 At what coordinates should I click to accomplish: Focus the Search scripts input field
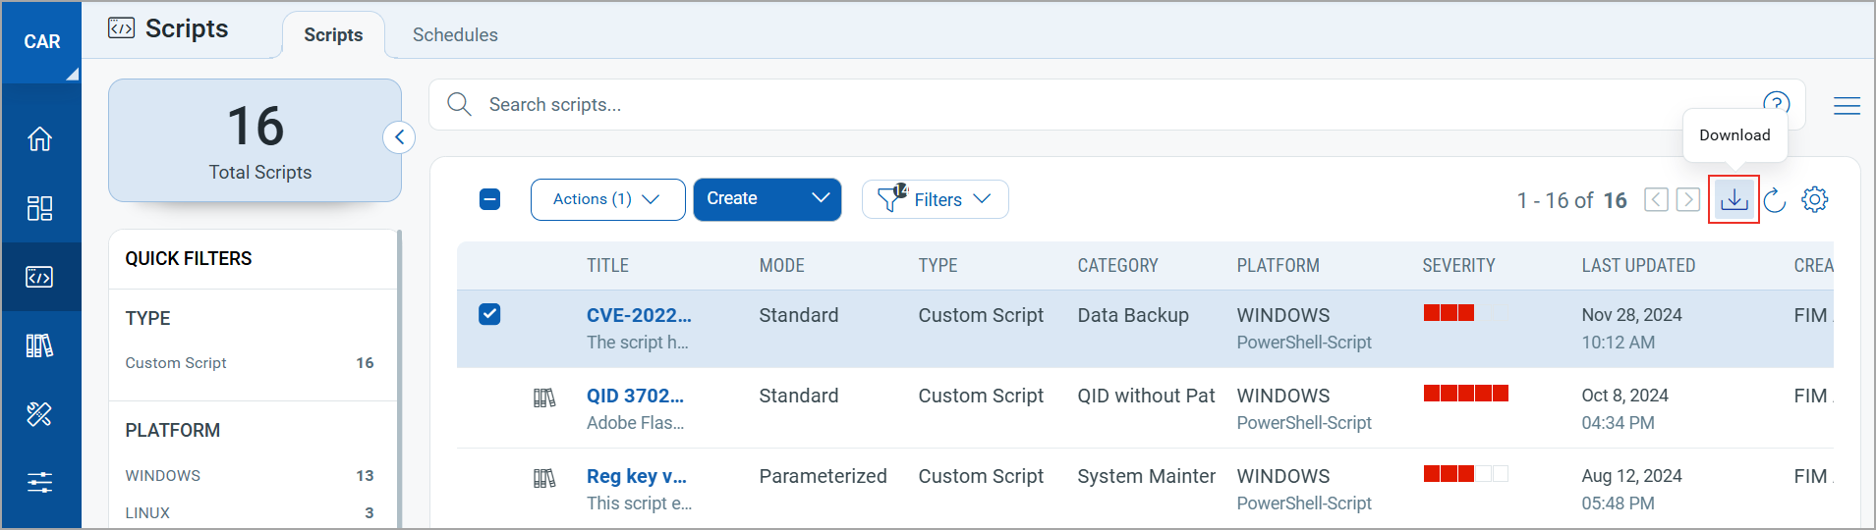pos(1116,104)
